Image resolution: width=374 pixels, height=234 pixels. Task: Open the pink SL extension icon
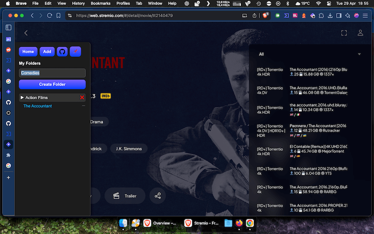[x=295, y=15]
